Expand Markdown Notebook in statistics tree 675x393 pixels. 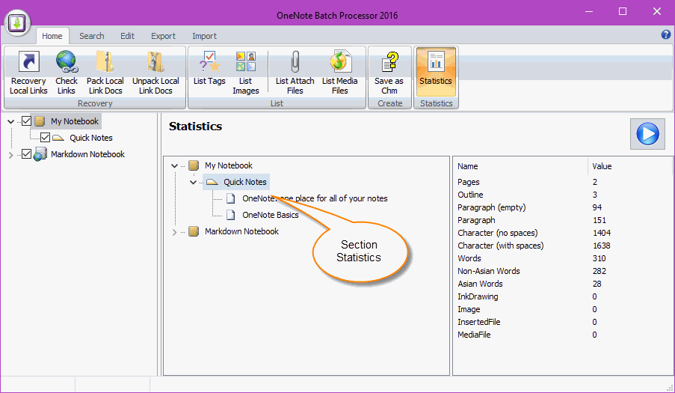(x=174, y=232)
